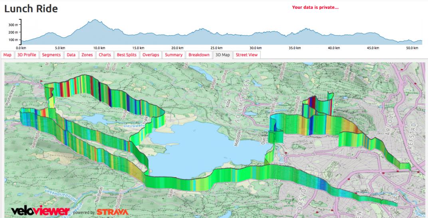Click the 'Your data is private...' link
This screenshot has height=218, width=428.
(315, 7)
